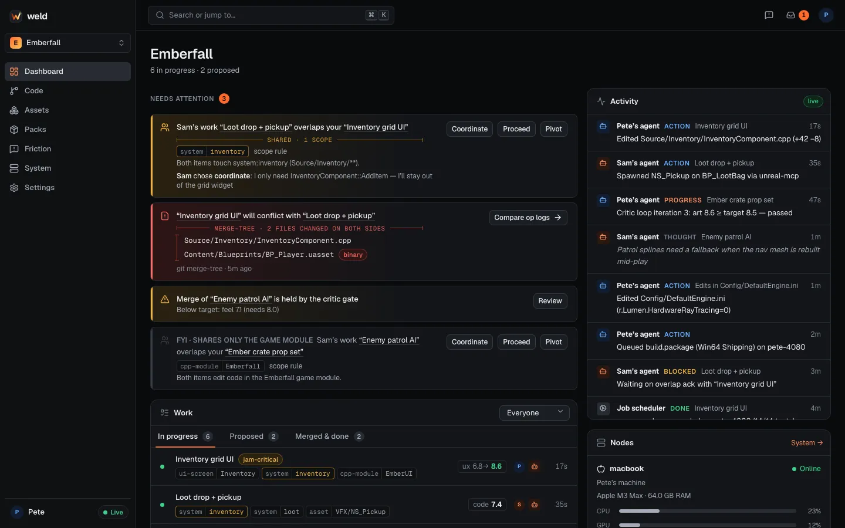
Task: Click the Code branch icon in sidebar
Action: point(14,91)
